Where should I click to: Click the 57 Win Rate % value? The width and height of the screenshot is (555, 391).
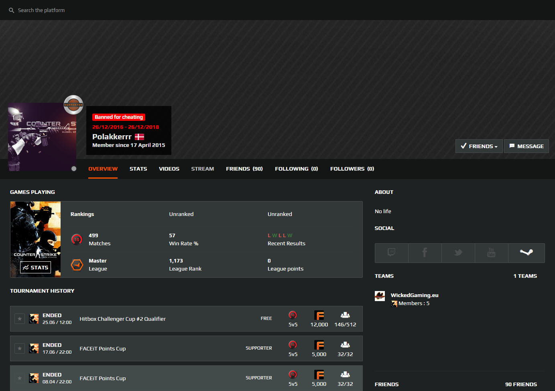(x=172, y=236)
